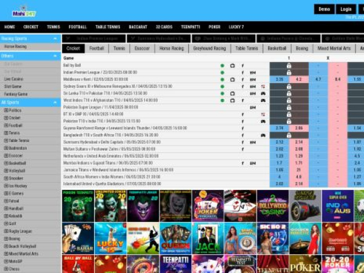The height and width of the screenshot is (273, 364).
Task: Open TEENPATTI in the top navigation
Action: tap(190, 27)
